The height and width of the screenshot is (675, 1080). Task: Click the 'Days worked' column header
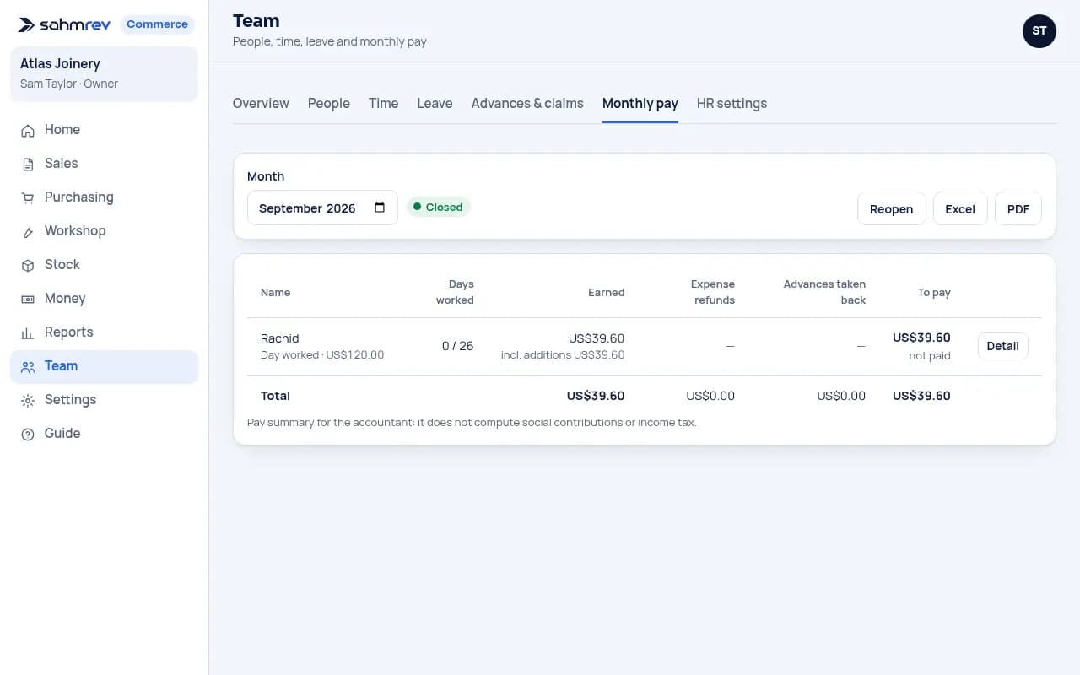point(455,292)
